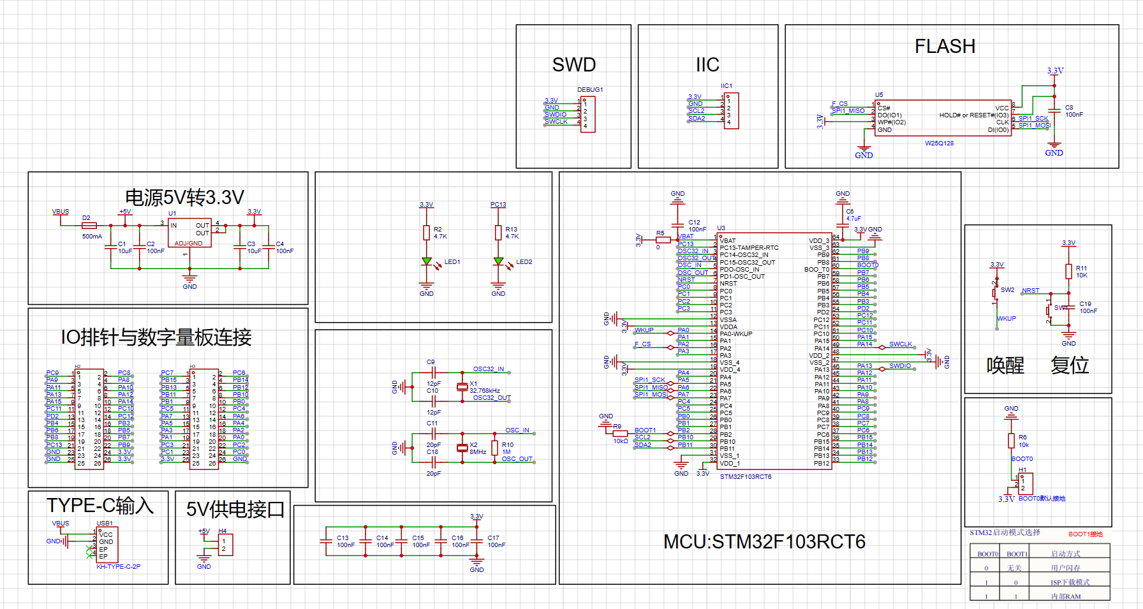Image resolution: width=1143 pixels, height=609 pixels.
Task: Click the MCU:STM32F103RCT6 title label
Action: [764, 541]
